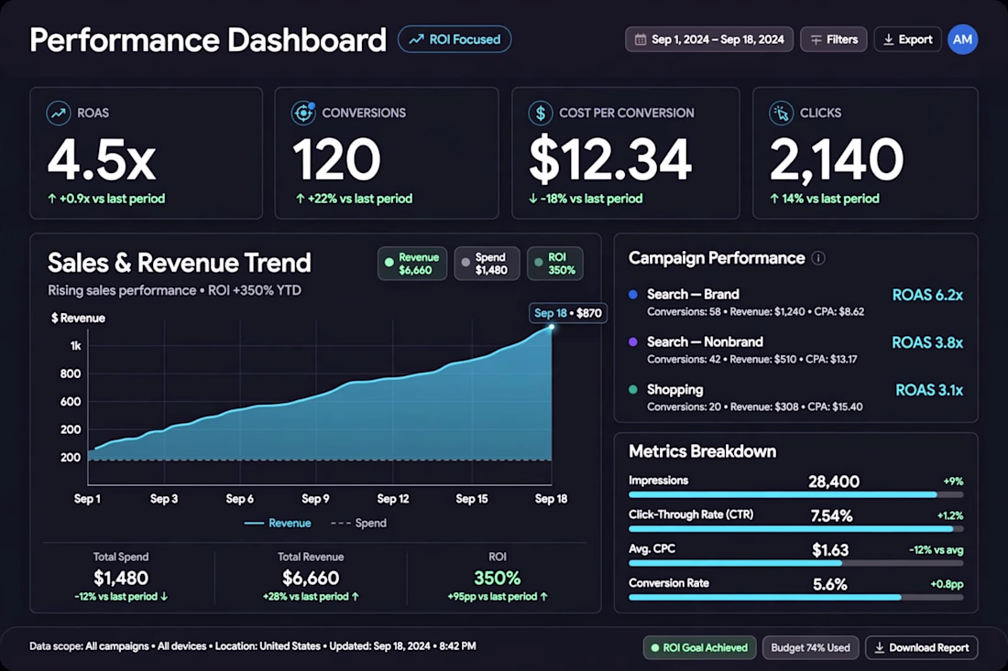The height and width of the screenshot is (671, 1008).
Task: Click the ROI Goal Achieved badge
Action: click(x=699, y=648)
